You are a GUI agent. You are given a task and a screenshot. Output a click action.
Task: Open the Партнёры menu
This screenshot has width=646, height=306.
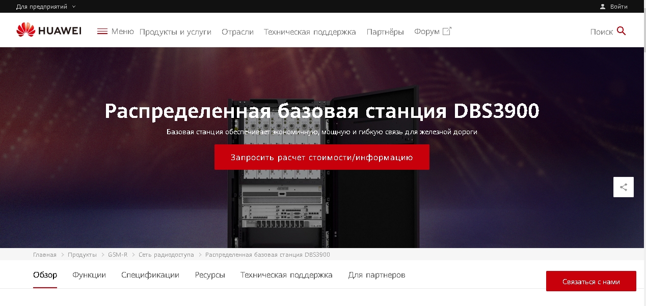(385, 32)
